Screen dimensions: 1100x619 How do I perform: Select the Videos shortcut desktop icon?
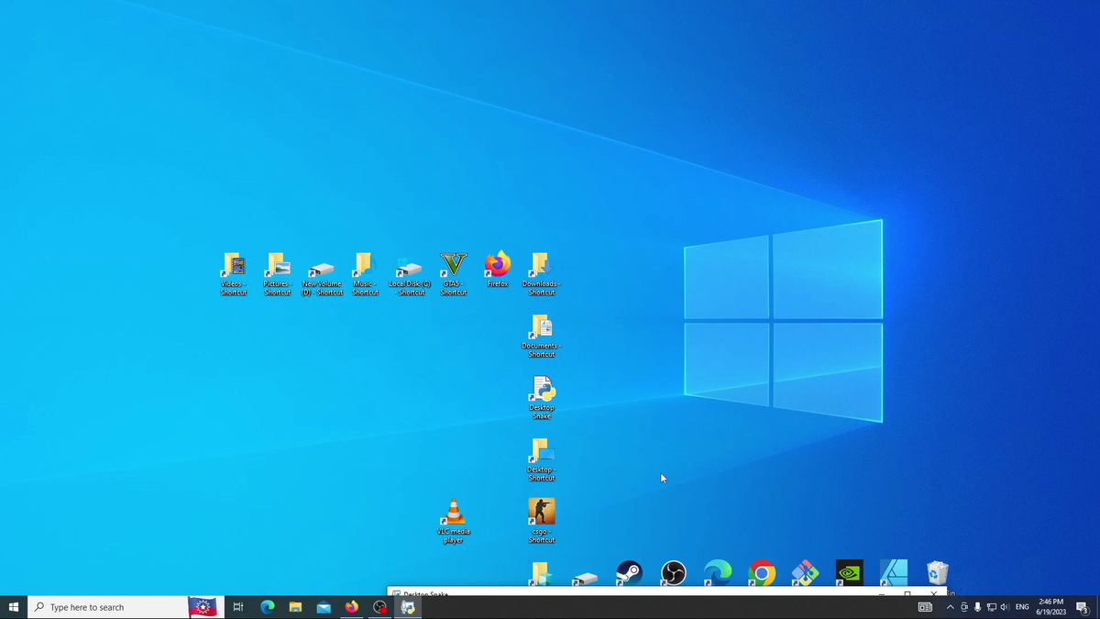[233, 274]
